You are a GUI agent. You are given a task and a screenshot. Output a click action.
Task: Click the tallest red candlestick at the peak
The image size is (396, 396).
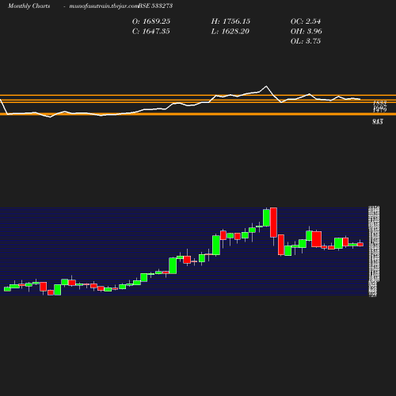click(273, 223)
